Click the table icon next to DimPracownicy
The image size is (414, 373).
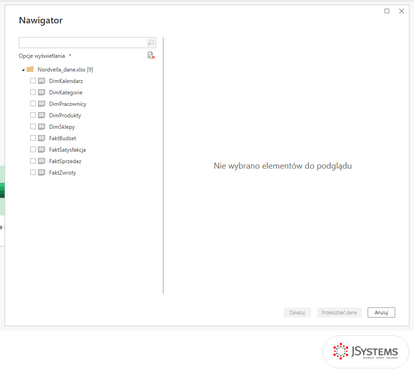pyautogui.click(x=41, y=104)
